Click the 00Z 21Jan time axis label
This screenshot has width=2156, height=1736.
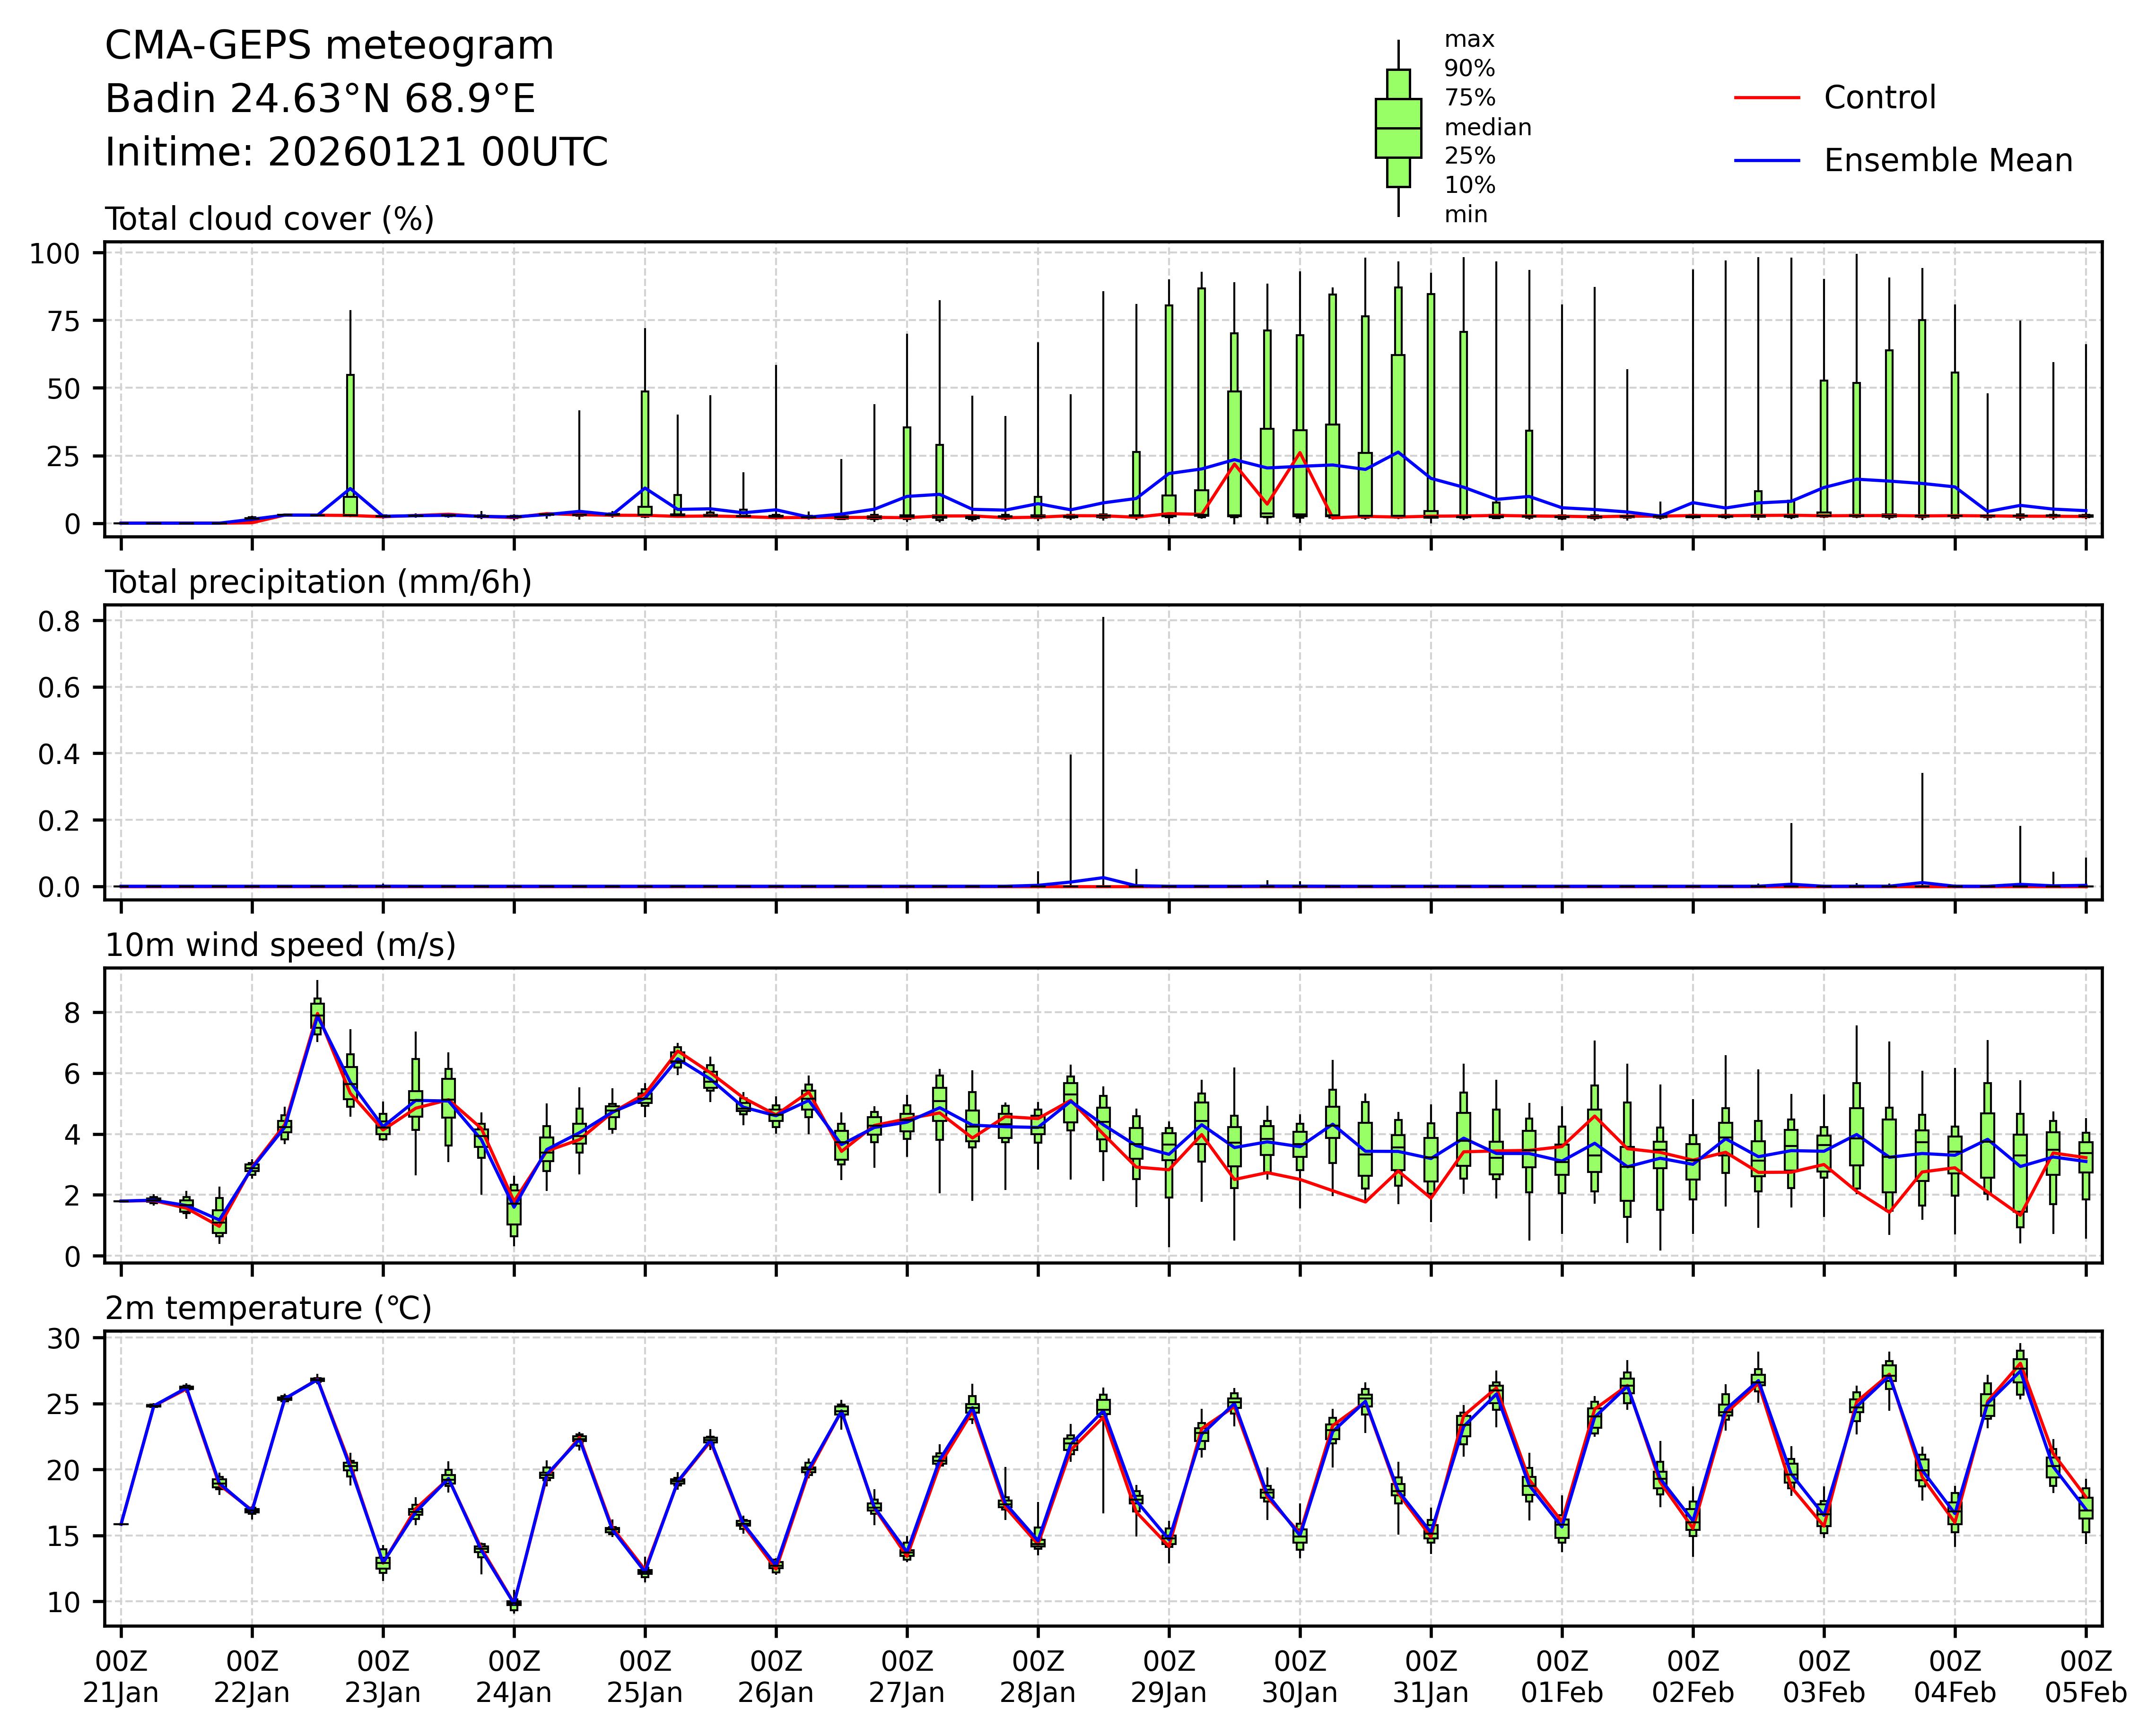coord(121,1676)
